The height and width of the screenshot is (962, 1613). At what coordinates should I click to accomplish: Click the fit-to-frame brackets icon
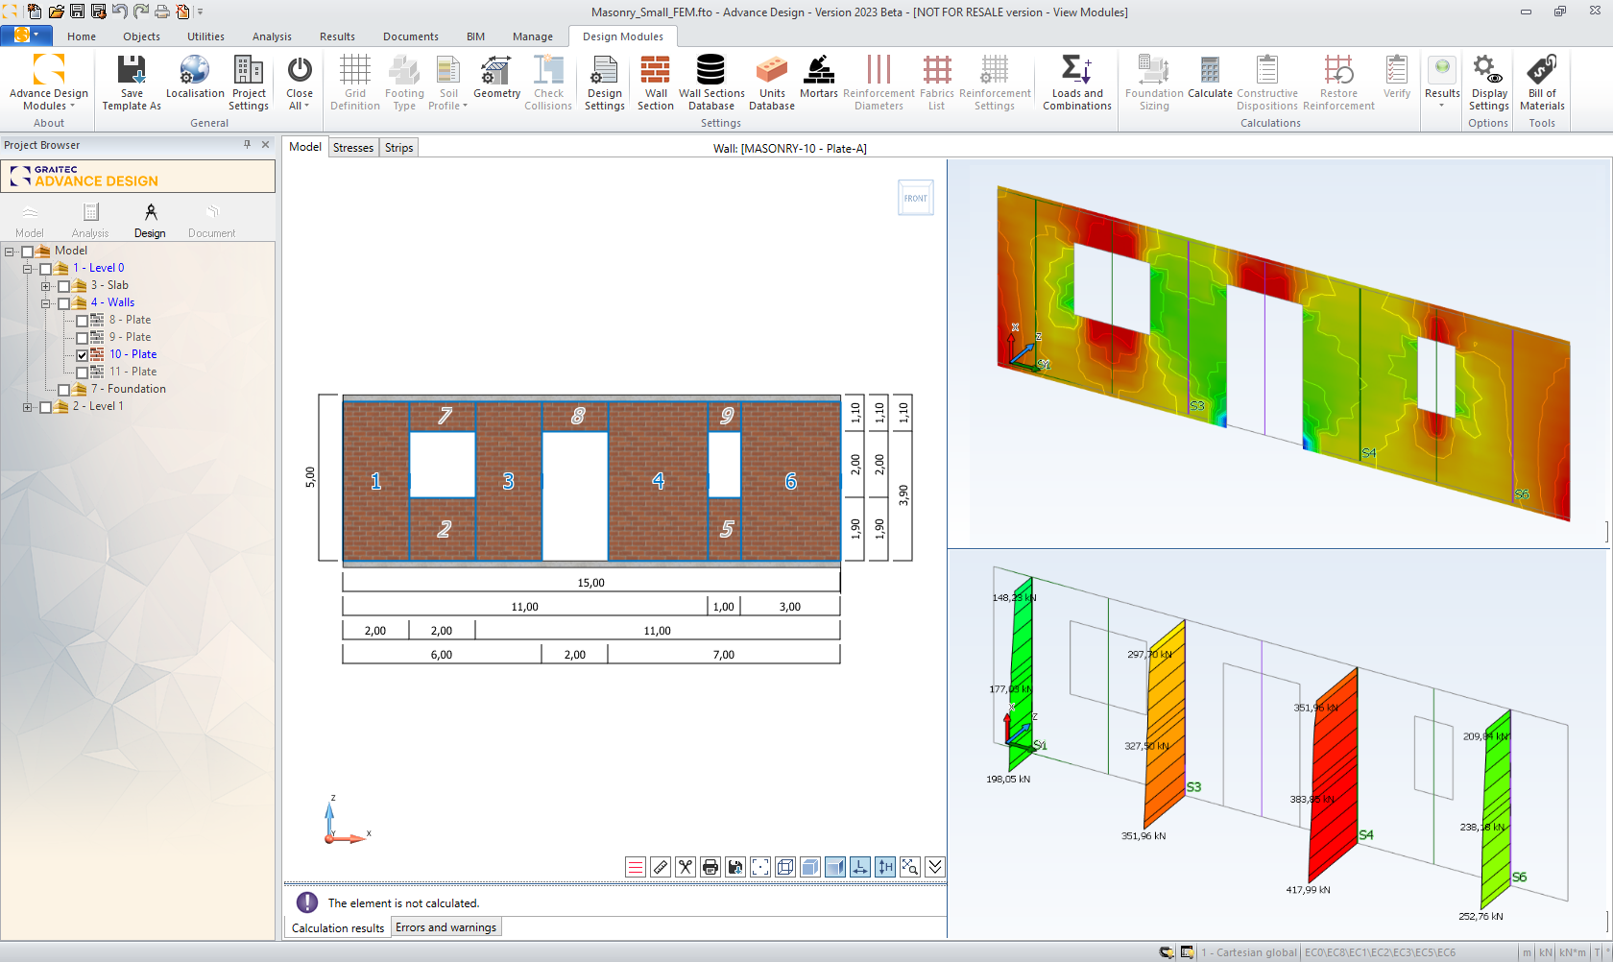760,867
